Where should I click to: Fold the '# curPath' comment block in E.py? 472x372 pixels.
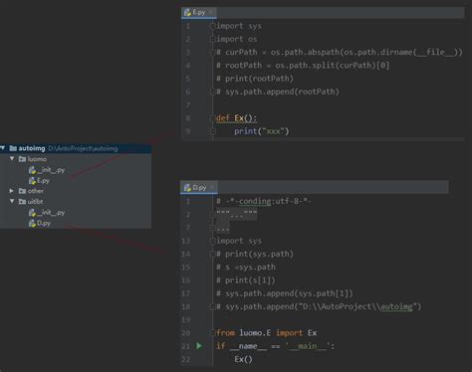point(213,52)
